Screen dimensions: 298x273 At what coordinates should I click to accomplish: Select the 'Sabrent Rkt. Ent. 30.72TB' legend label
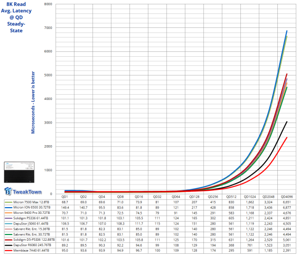pyautogui.click(x=32, y=235)
